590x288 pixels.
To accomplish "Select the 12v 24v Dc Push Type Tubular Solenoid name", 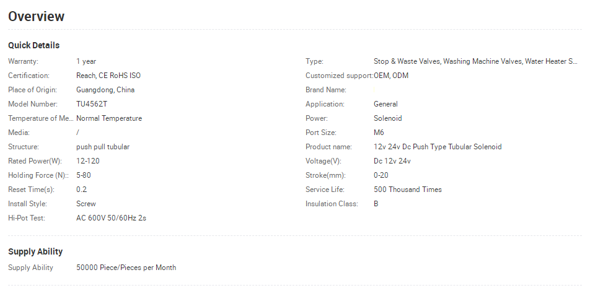I will 438,147.
